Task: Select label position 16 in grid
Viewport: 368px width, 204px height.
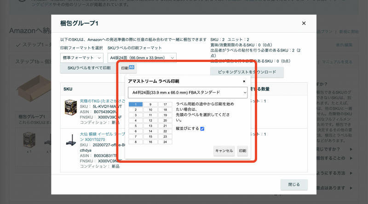Action: click(150, 142)
